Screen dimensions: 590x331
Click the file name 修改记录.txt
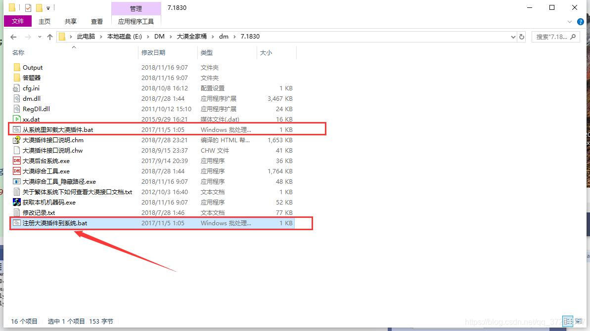pyautogui.click(x=39, y=212)
